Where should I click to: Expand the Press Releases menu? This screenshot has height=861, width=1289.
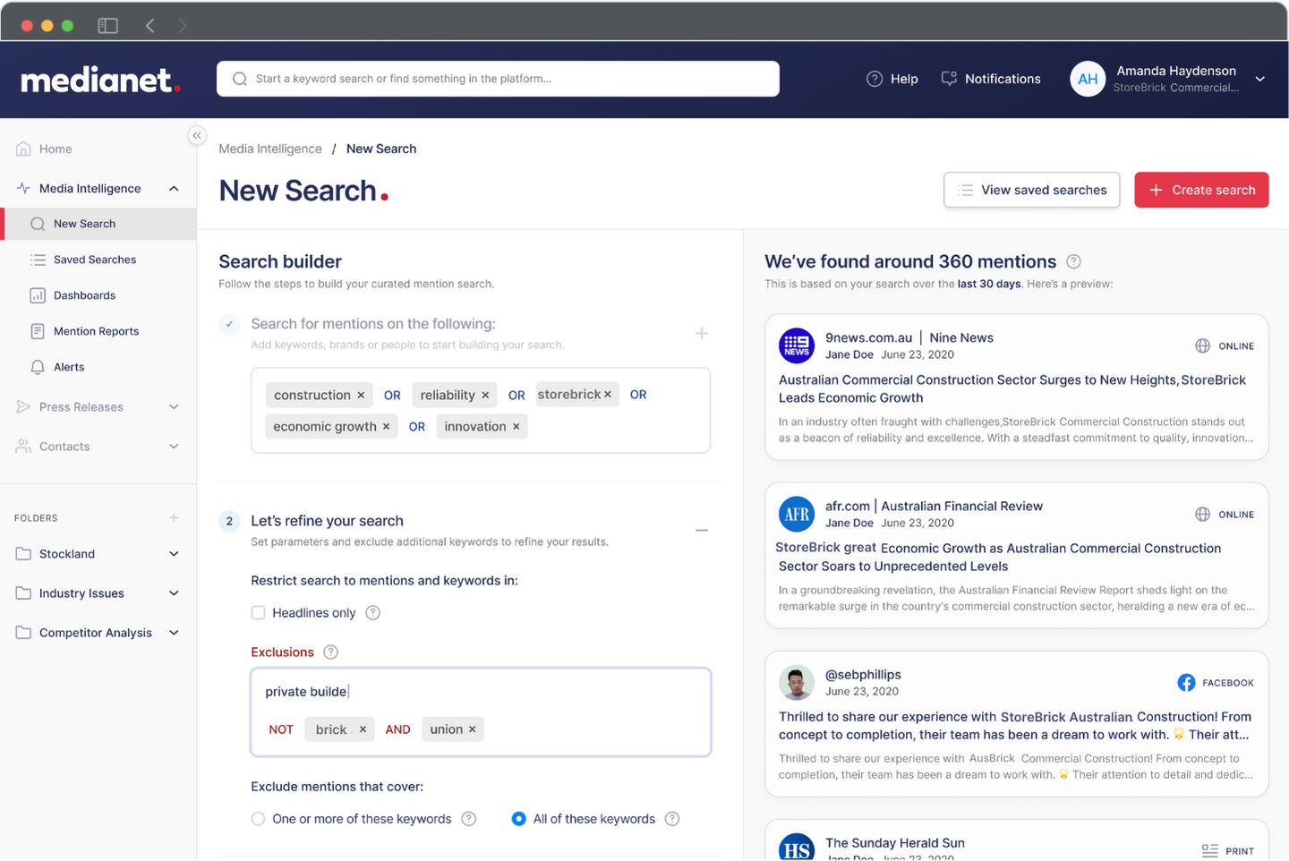click(x=174, y=407)
